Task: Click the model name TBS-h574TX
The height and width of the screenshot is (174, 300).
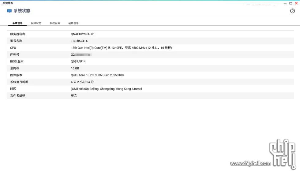Action: point(79,41)
